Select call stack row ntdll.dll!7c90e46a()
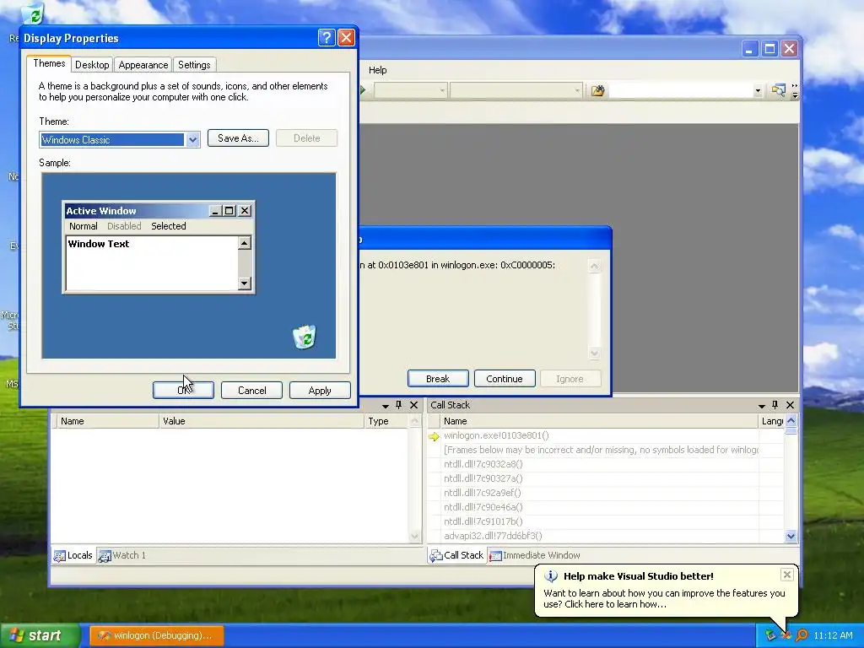Viewport: 864px width, 648px height. pyautogui.click(x=606, y=507)
